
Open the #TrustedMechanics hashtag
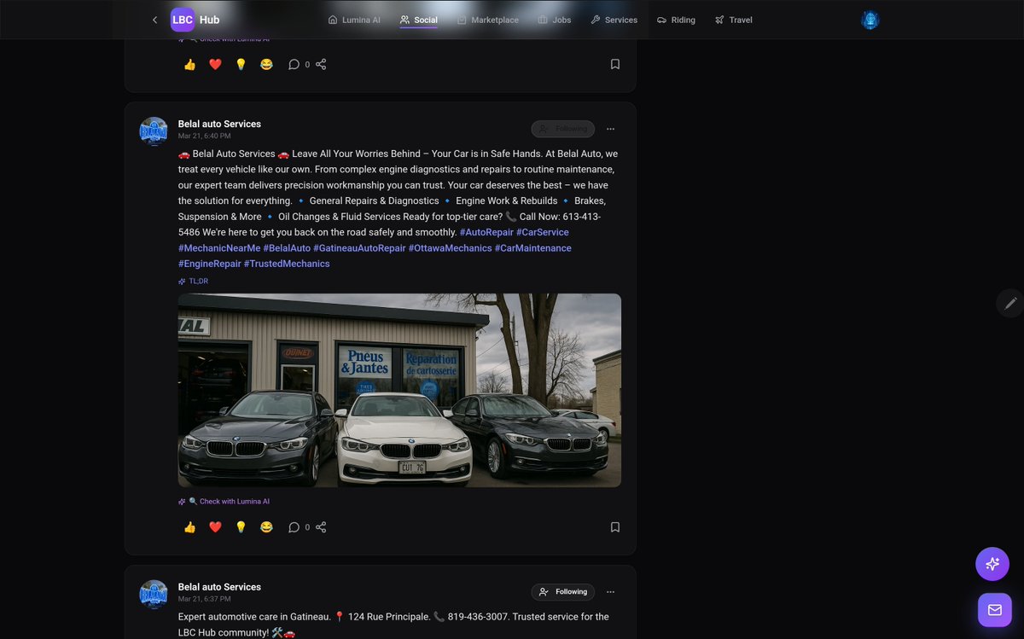[x=287, y=264]
